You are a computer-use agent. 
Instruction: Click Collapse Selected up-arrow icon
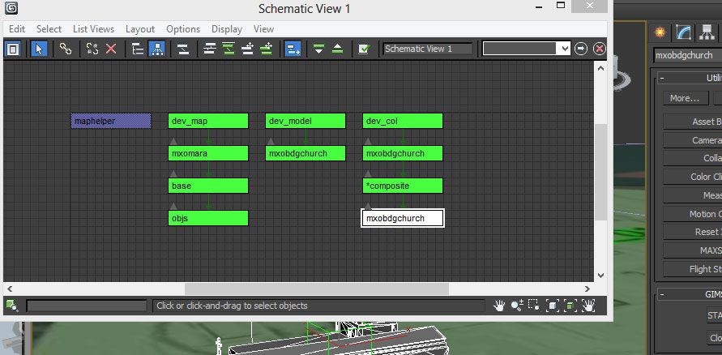(x=338, y=49)
